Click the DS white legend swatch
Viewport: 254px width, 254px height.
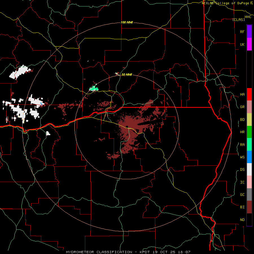pos(249,169)
